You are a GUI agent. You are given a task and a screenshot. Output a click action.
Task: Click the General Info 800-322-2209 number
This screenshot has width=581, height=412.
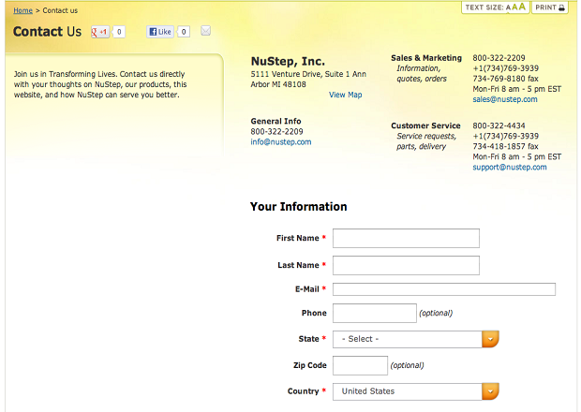(x=276, y=132)
